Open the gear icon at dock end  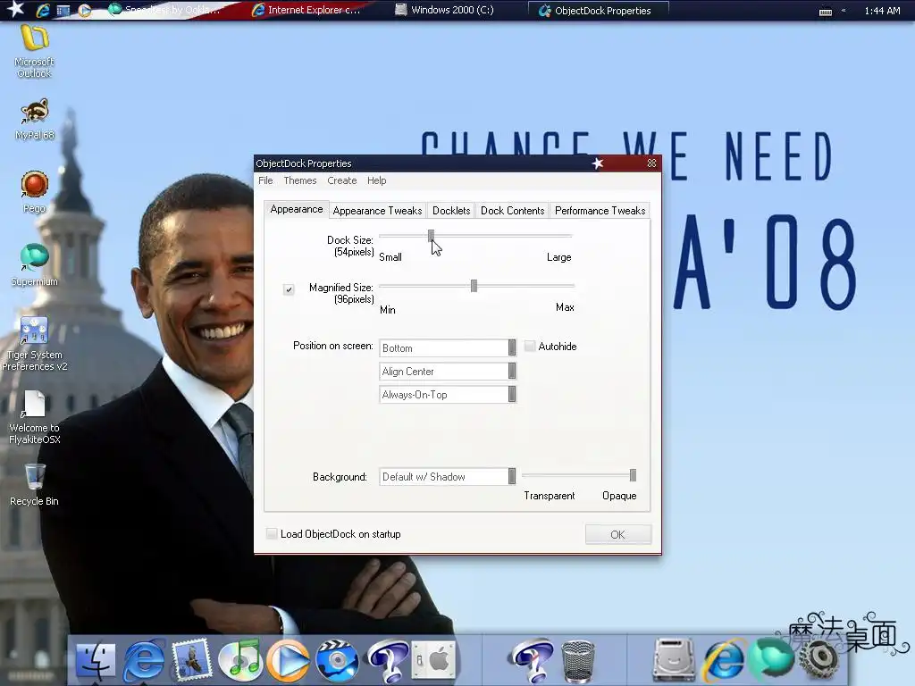[818, 660]
